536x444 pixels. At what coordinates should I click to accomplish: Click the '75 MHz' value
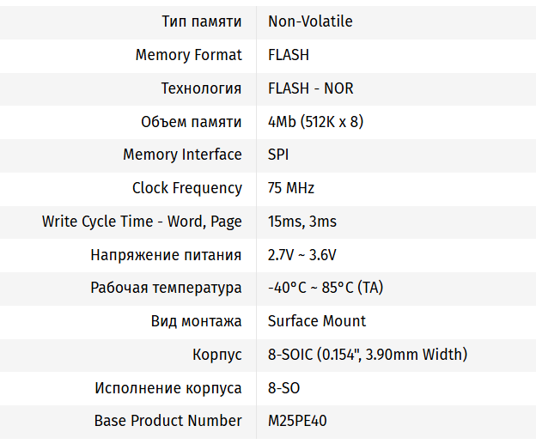click(291, 188)
